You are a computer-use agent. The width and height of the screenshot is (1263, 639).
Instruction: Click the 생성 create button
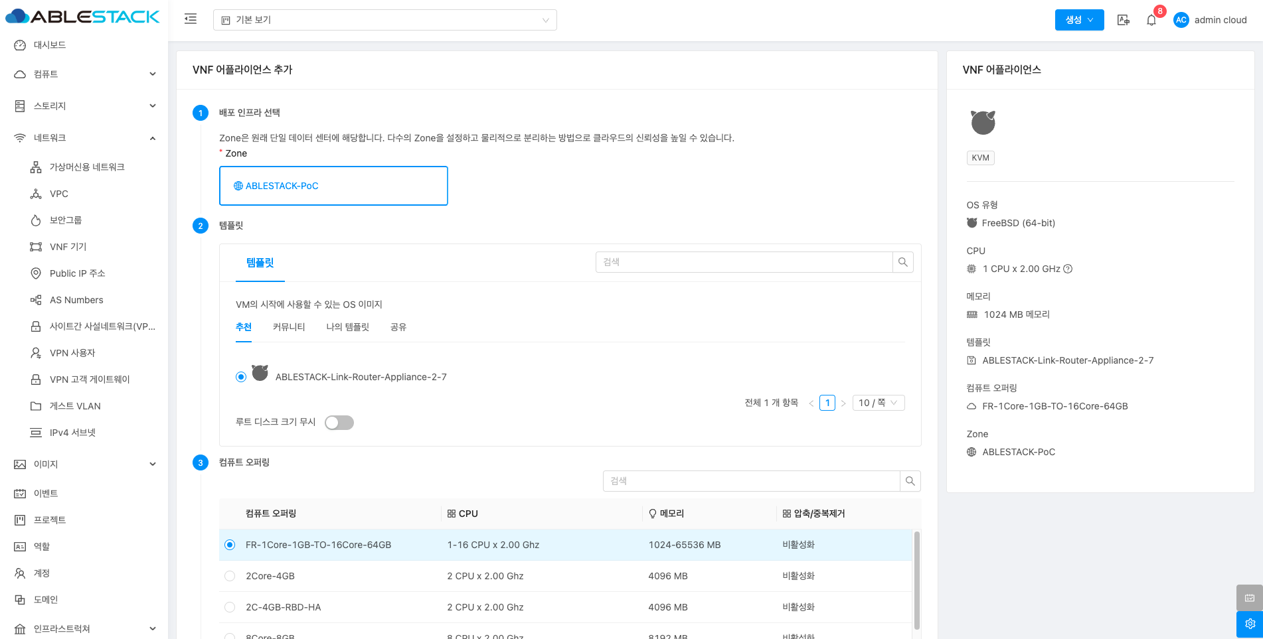[x=1079, y=20]
